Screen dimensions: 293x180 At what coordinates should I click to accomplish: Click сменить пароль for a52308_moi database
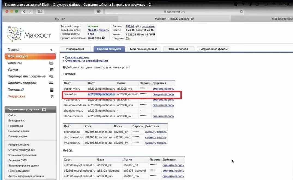(173, 176)
